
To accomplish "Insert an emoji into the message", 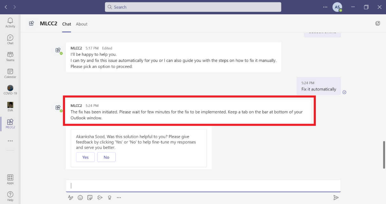I will point(80,197).
